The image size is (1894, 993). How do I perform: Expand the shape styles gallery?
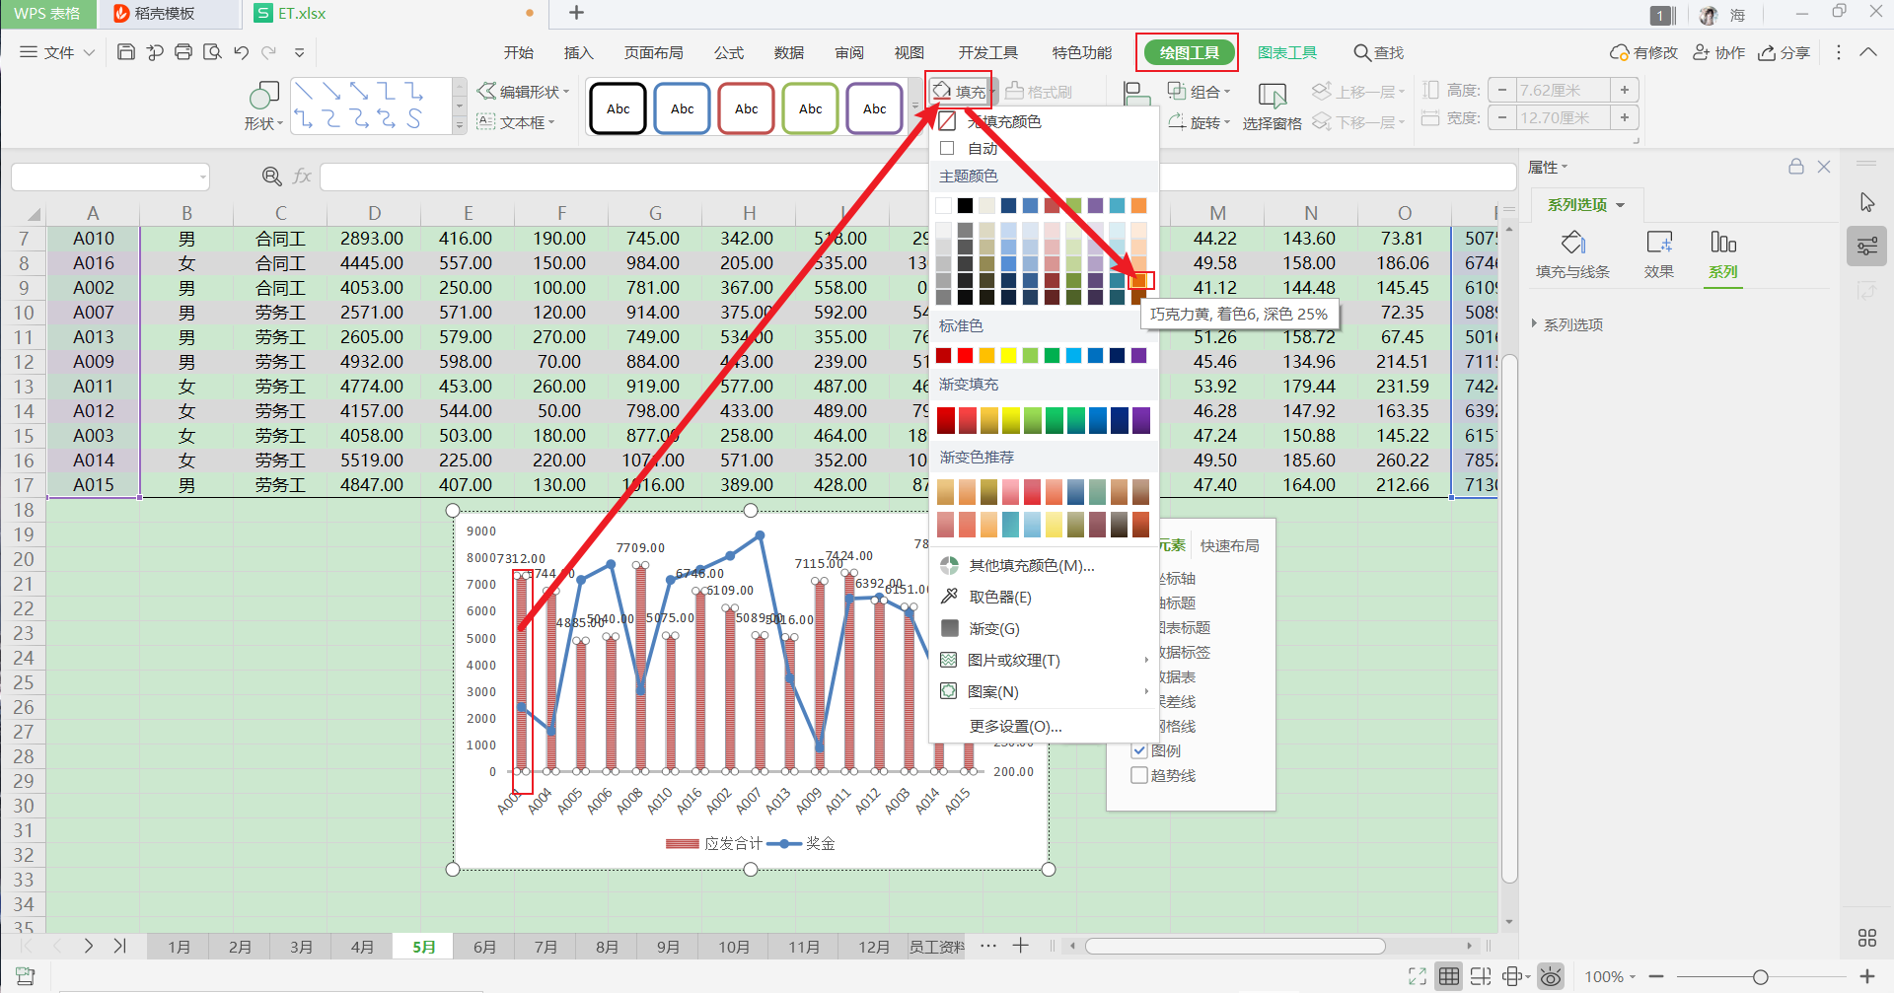pos(915,107)
